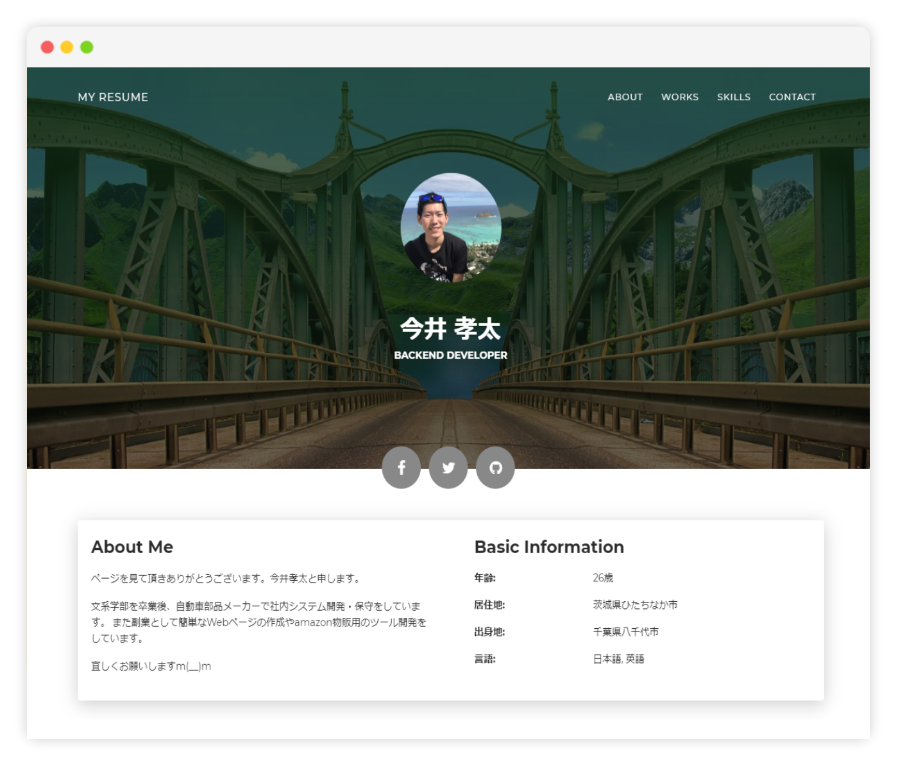Click the Basic Information heading
Viewport: 898px width, 770px height.
549,547
